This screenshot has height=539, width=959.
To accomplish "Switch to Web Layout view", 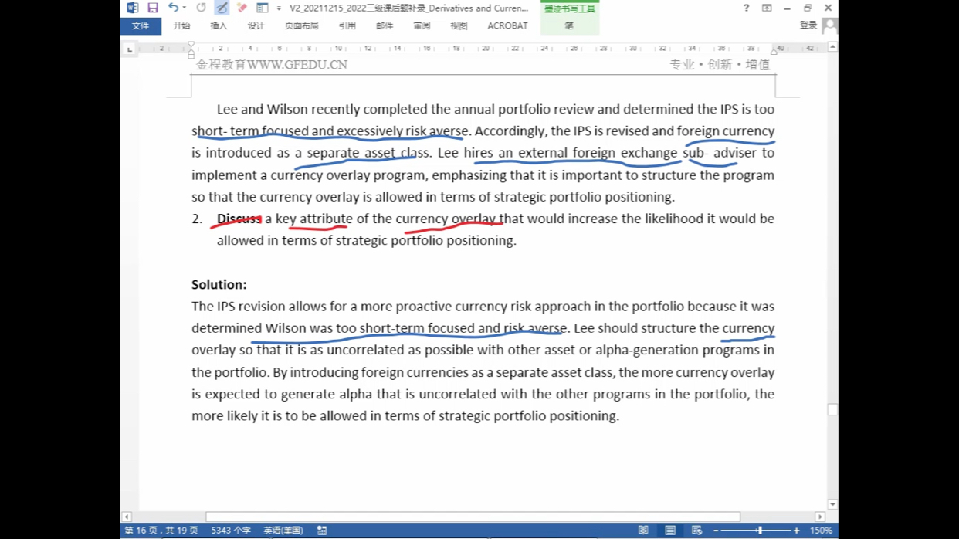I will click(696, 531).
